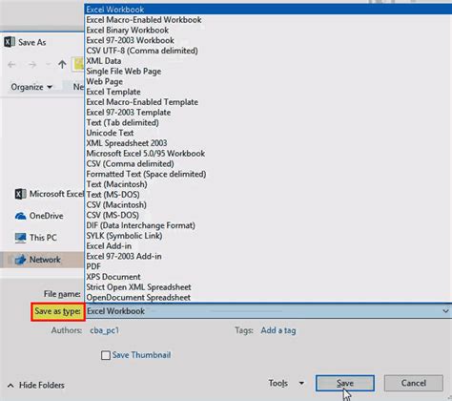Go back using the back arrow

coord(11,65)
